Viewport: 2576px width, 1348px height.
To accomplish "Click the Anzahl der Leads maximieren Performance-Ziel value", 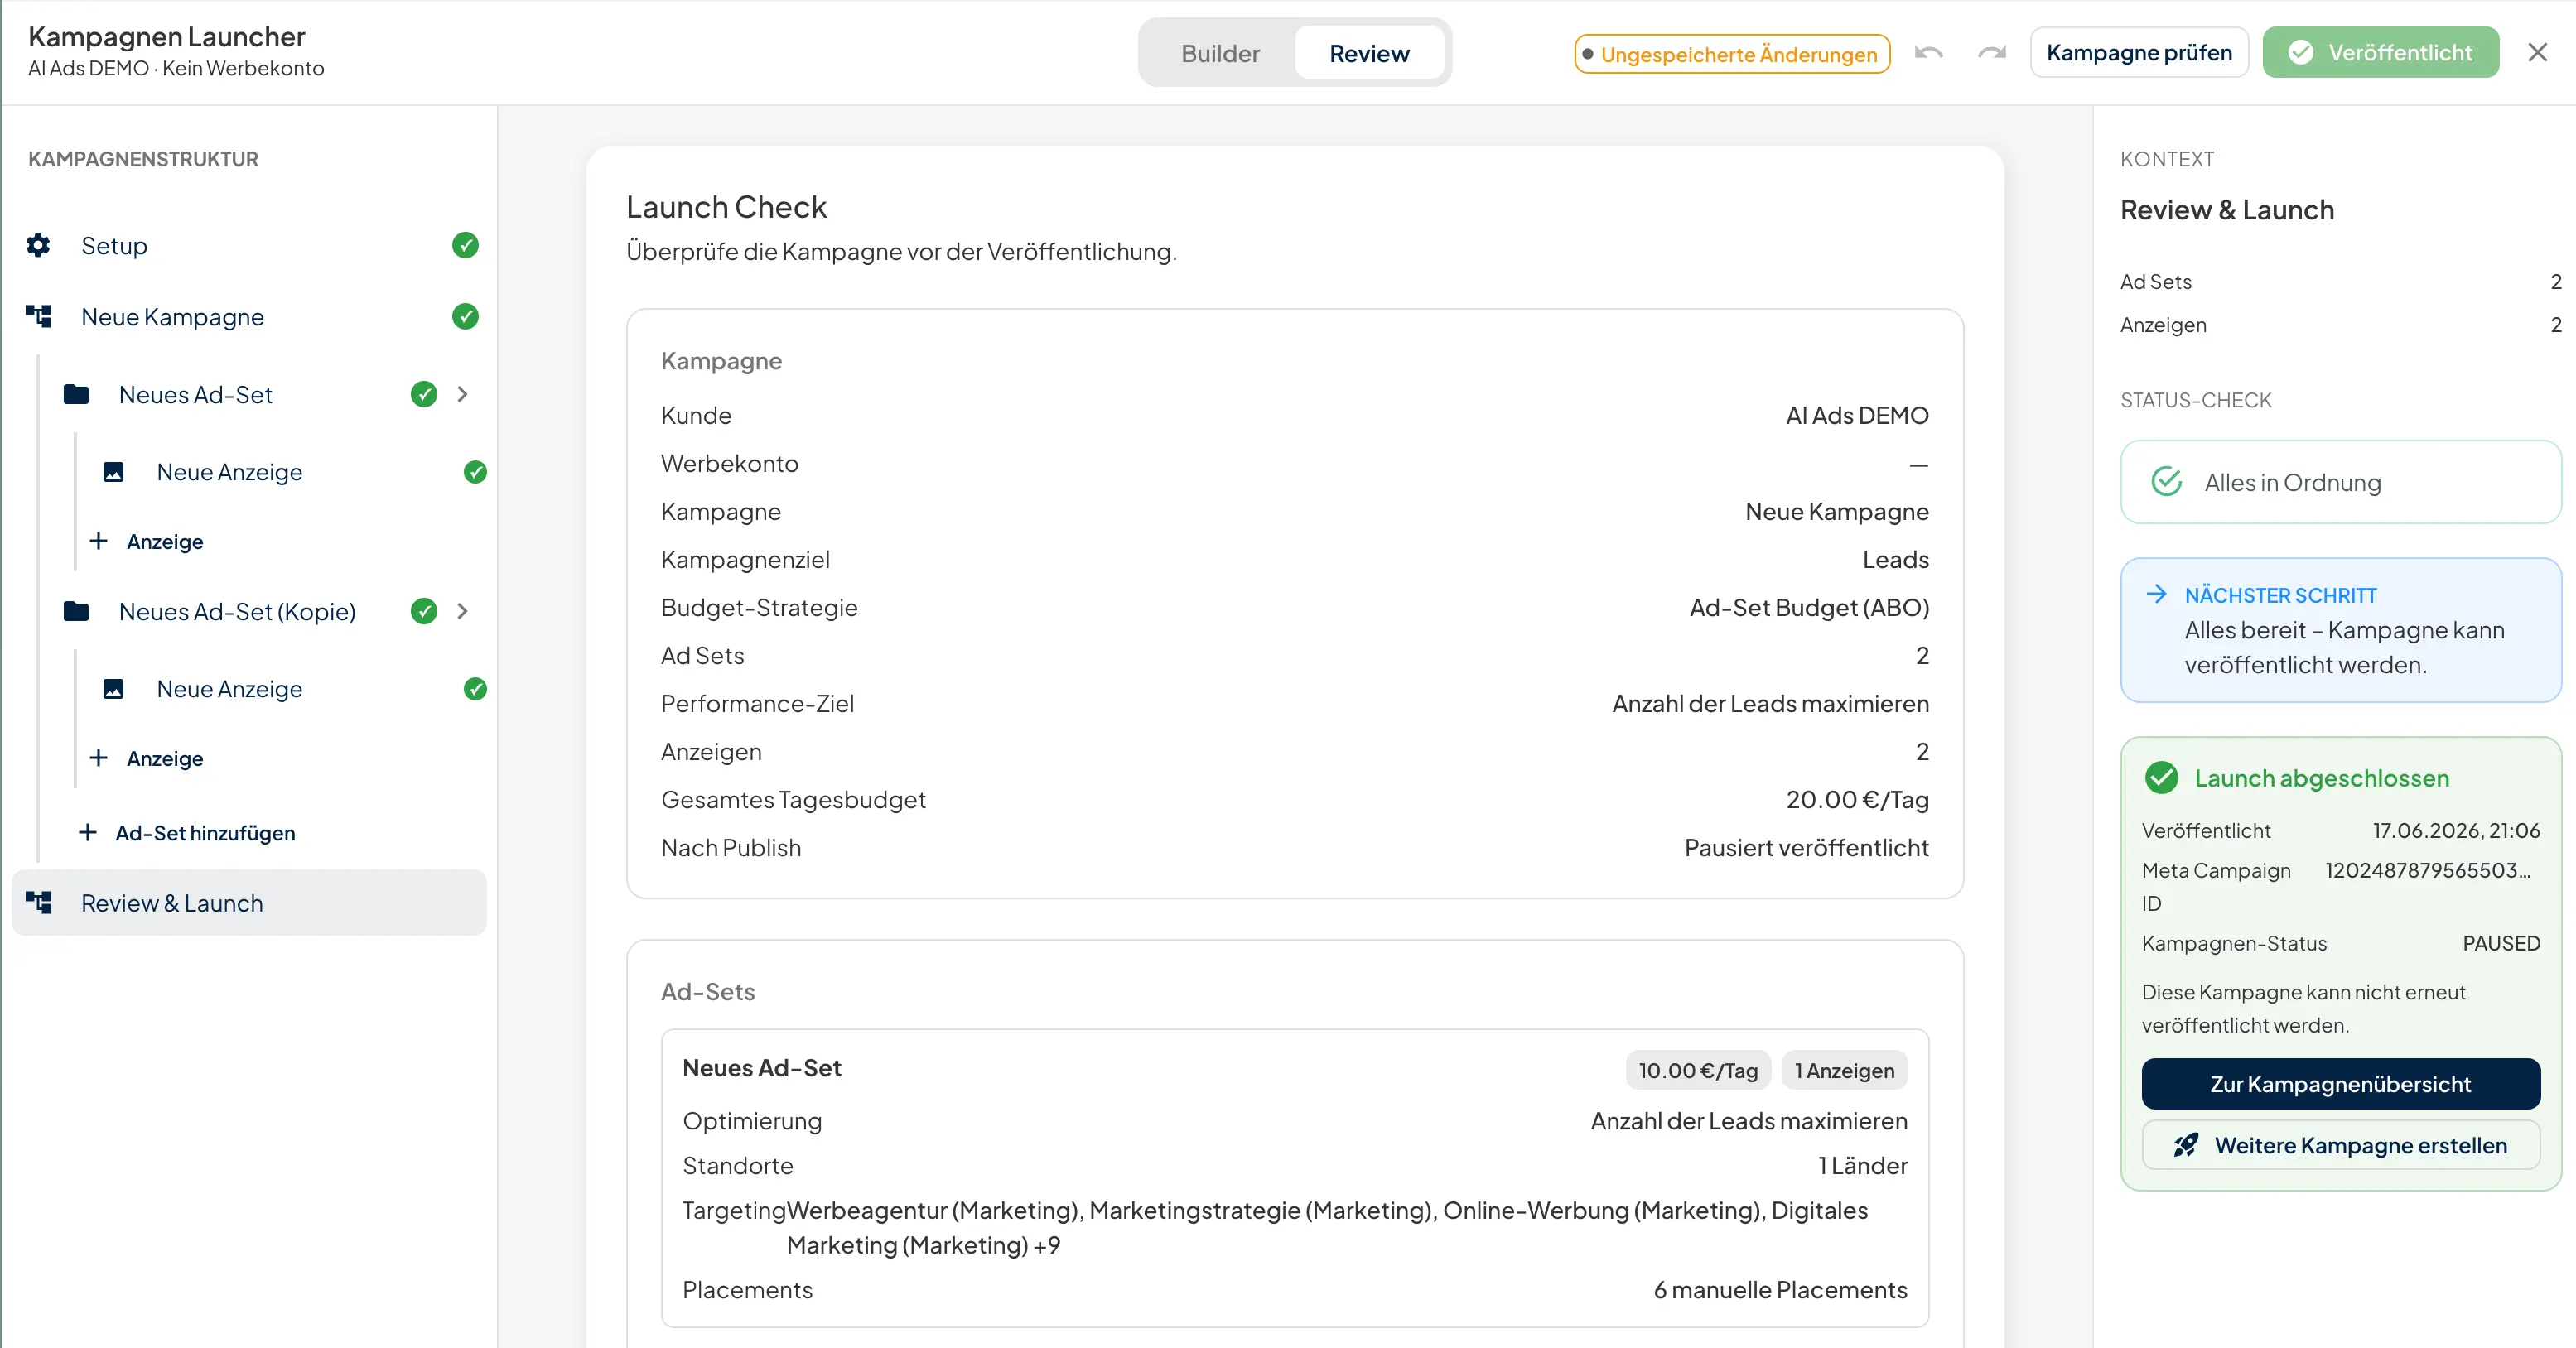I will tap(1770, 703).
